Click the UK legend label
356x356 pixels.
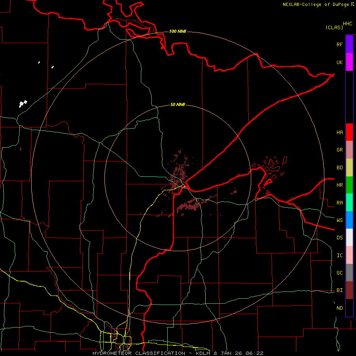339,62
